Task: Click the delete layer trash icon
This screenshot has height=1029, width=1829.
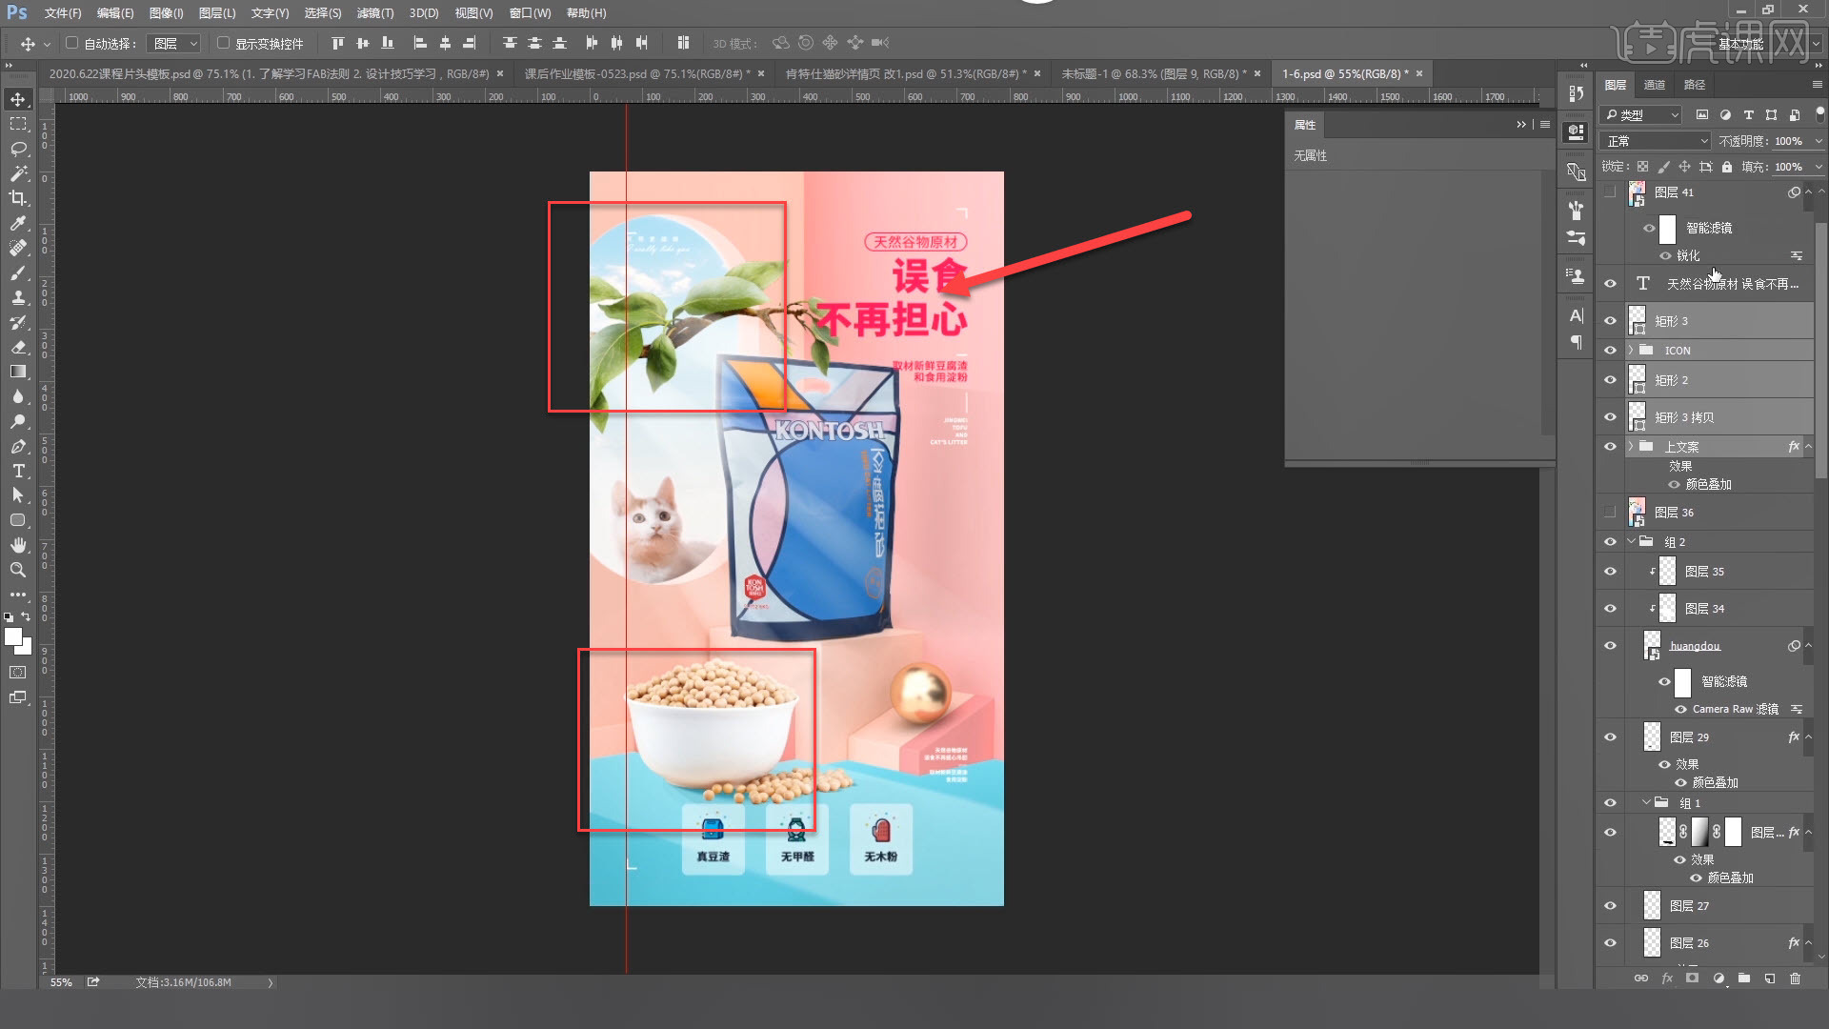Action: pyautogui.click(x=1795, y=979)
